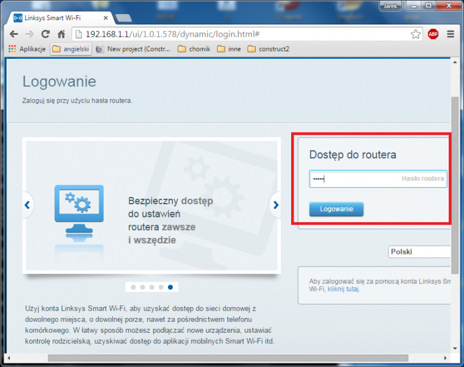Viewport: 464px width, 367px height.
Task: Open the angielski bookmarks folder
Action: pos(72,49)
